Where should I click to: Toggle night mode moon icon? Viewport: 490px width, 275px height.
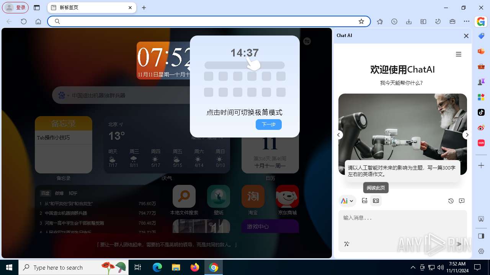(x=438, y=22)
